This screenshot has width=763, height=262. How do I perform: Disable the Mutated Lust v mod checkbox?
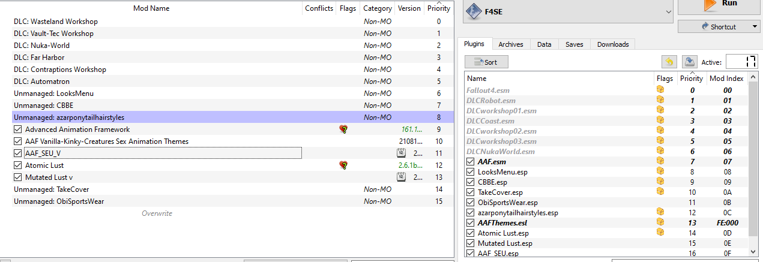point(17,177)
